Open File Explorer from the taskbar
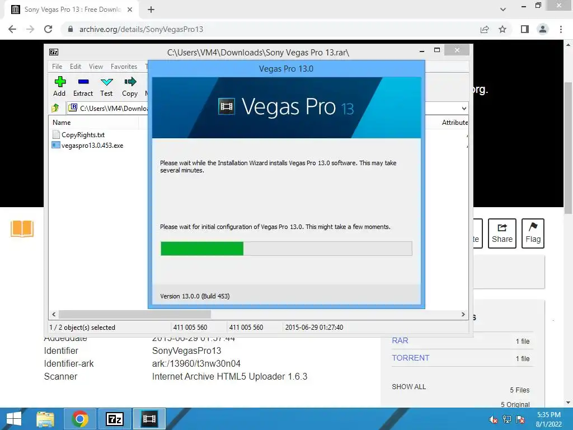 [45, 419]
